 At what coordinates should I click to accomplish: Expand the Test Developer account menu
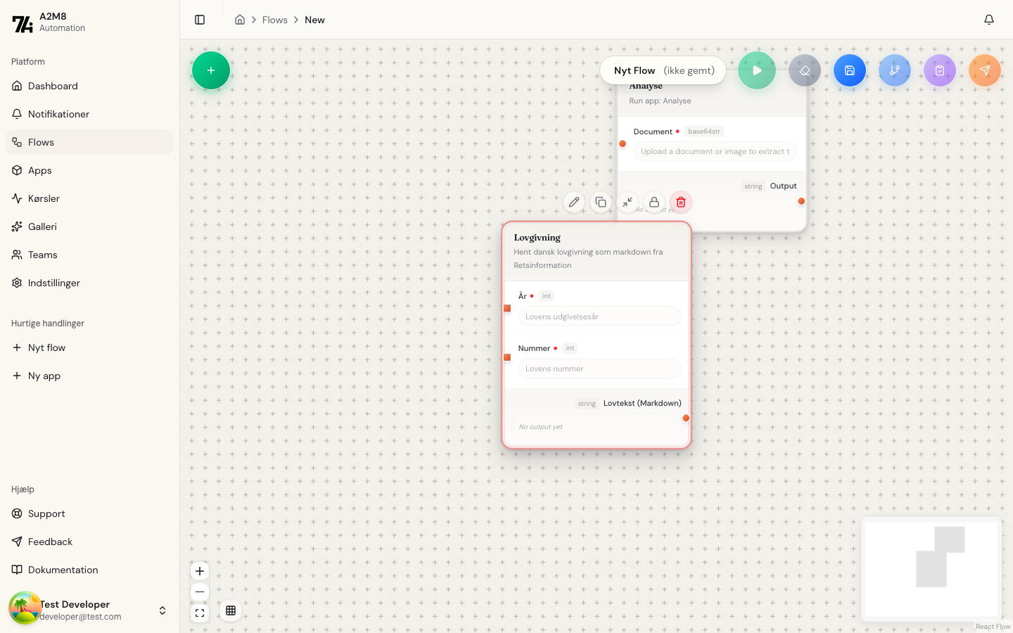(163, 610)
